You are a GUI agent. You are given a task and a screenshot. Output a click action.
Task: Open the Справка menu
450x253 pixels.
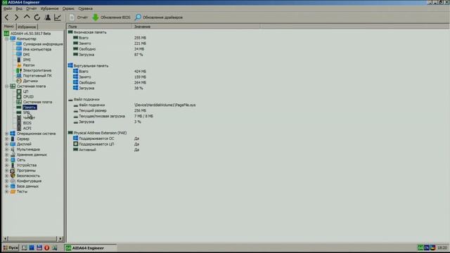click(85, 8)
